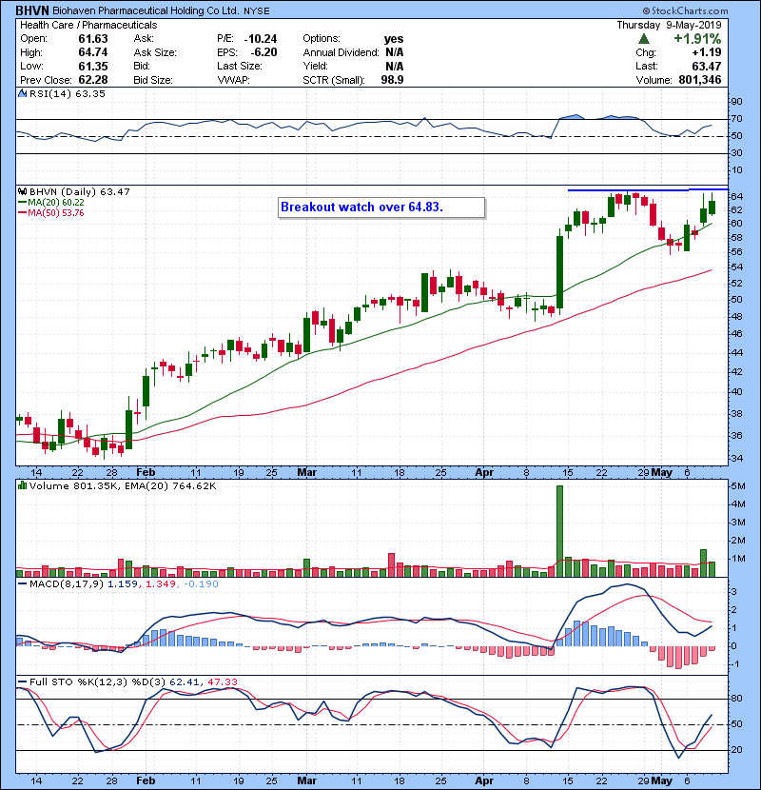
Task: Click the Bid Size: label
Action: [x=153, y=80]
